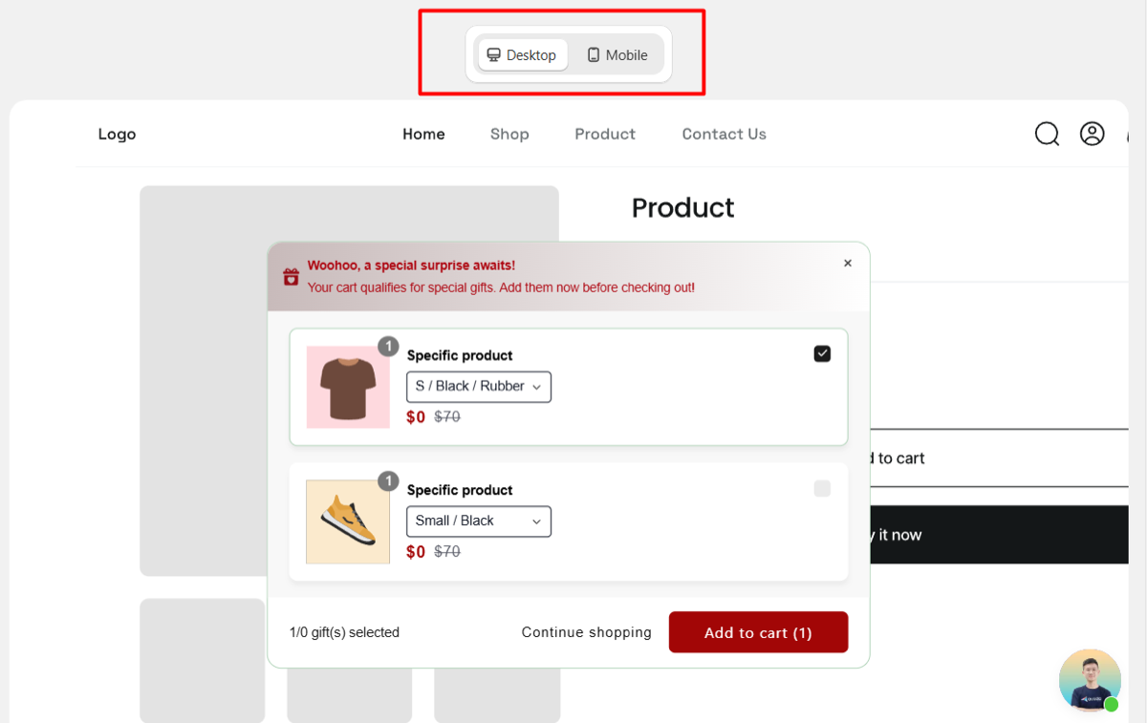Close the special gifts popup
Screen dimensions: 1147x723
[848, 264]
